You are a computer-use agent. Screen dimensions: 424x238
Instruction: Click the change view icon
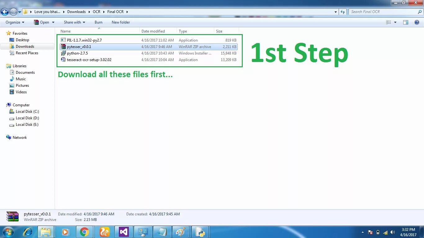(x=388, y=22)
